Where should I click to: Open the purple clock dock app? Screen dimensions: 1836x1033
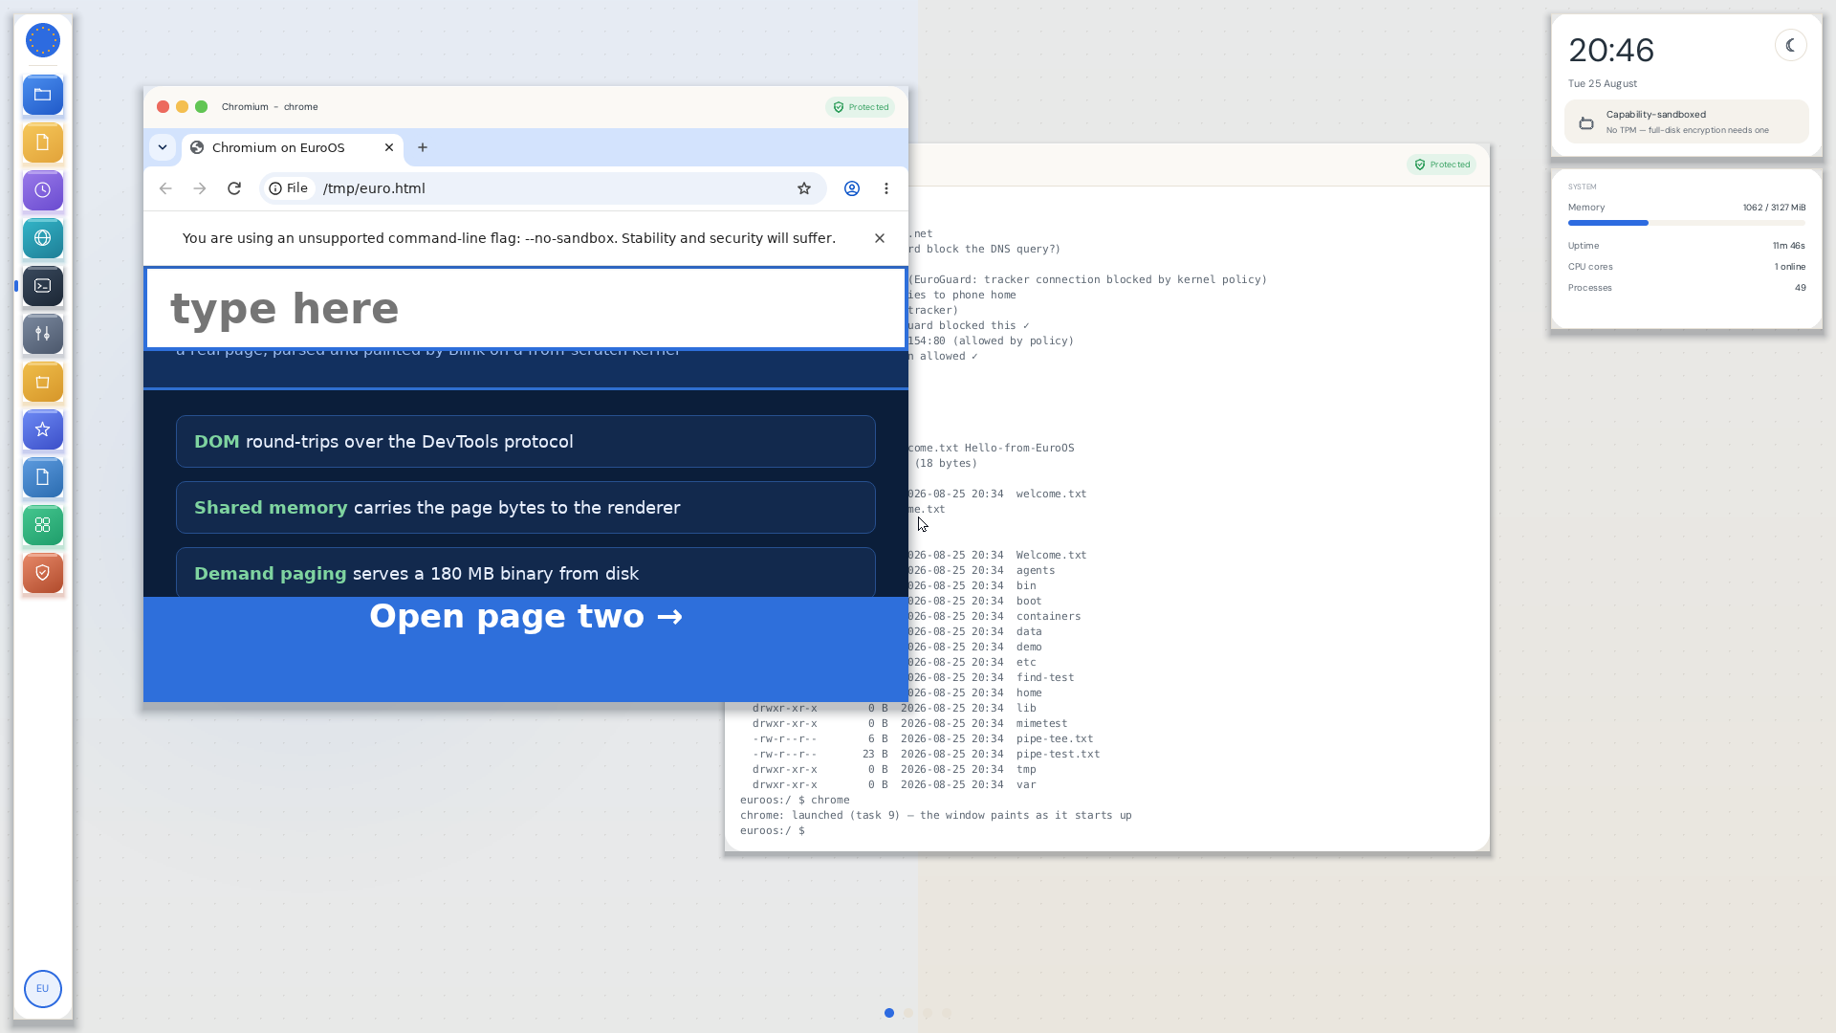click(x=43, y=190)
